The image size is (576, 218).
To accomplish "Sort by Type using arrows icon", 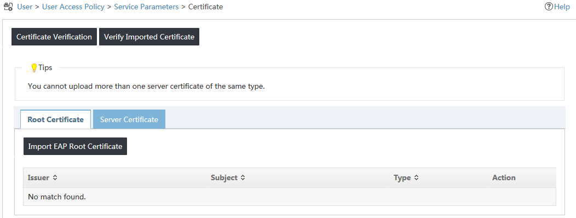I will [416, 178].
